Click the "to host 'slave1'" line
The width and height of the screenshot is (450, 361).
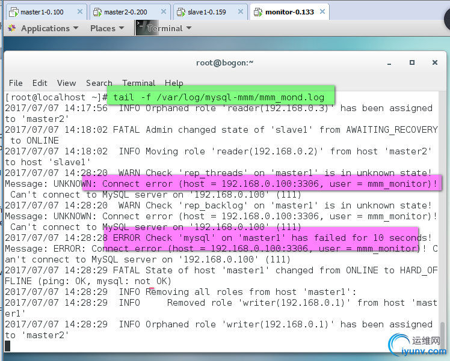point(48,162)
